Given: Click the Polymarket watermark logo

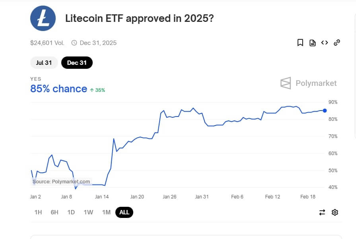Looking at the screenshot, I should pyautogui.click(x=308, y=83).
